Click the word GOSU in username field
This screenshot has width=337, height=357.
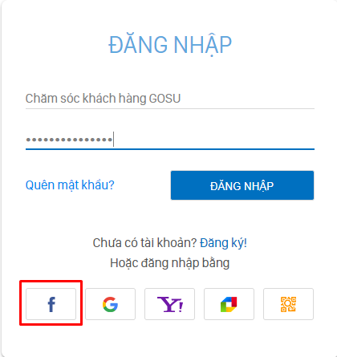pos(164,99)
